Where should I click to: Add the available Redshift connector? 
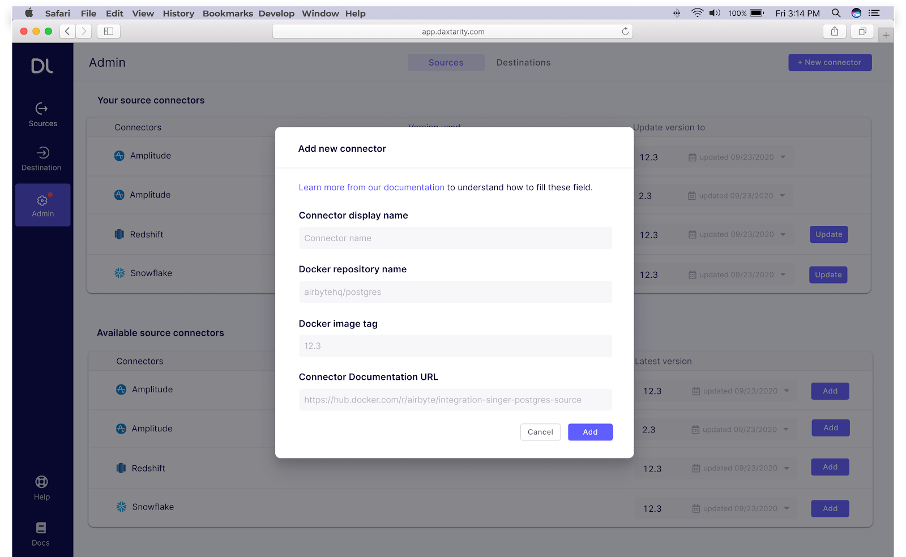(830, 467)
